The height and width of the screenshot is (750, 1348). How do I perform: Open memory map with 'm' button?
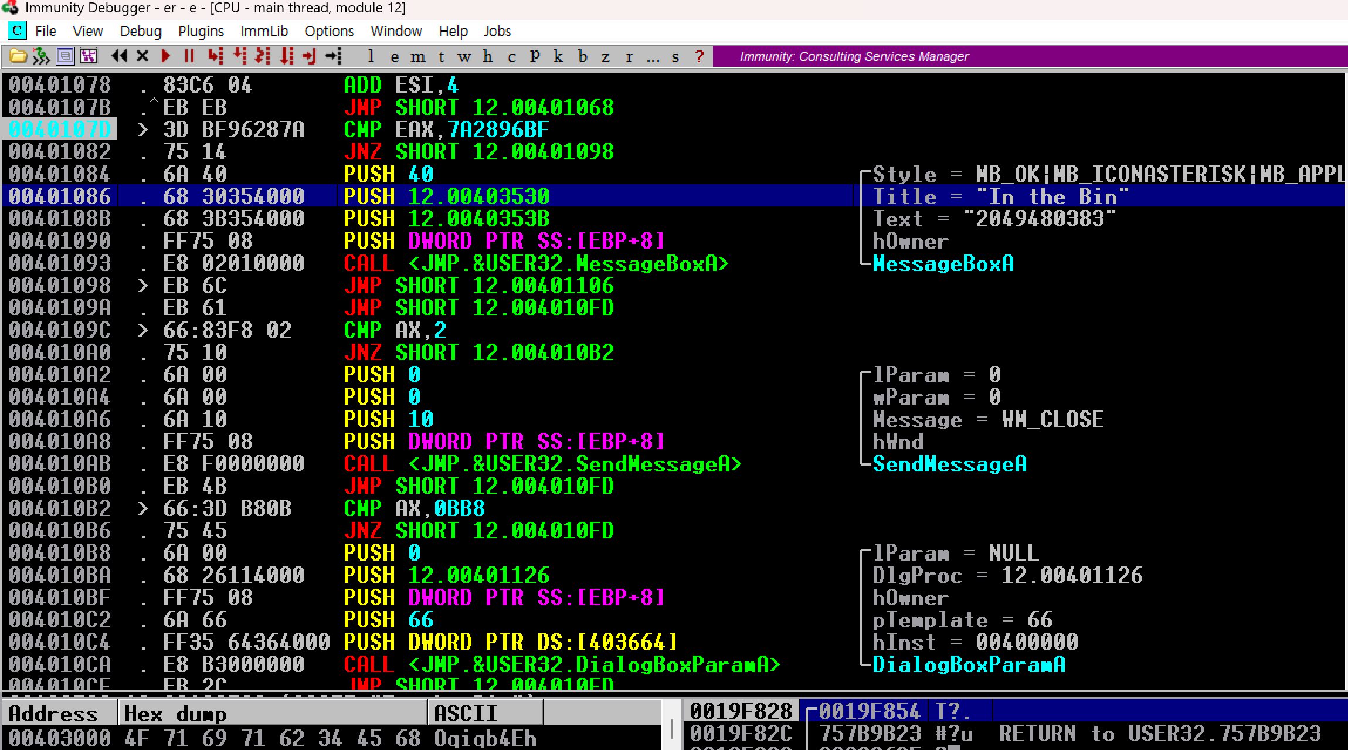(417, 56)
